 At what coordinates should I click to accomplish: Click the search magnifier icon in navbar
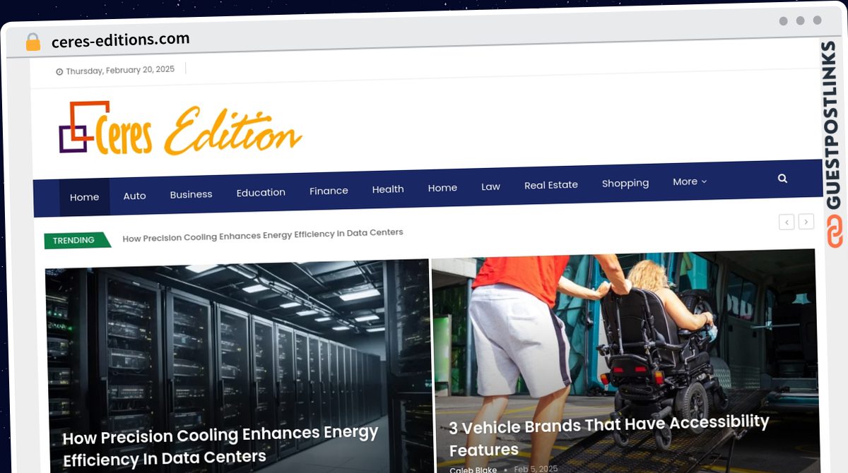pos(782,179)
